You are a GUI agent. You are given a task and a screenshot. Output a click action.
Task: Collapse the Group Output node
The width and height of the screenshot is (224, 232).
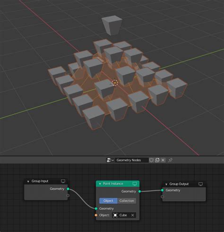166,184
